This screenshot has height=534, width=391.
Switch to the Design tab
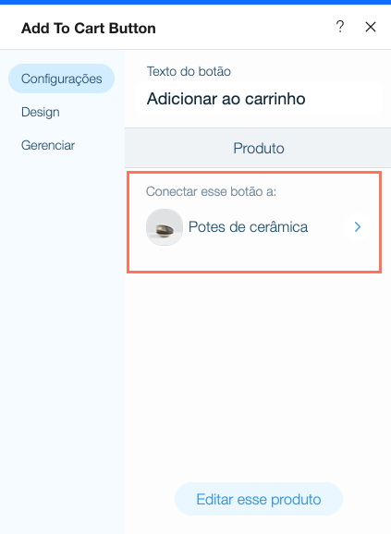[40, 112]
